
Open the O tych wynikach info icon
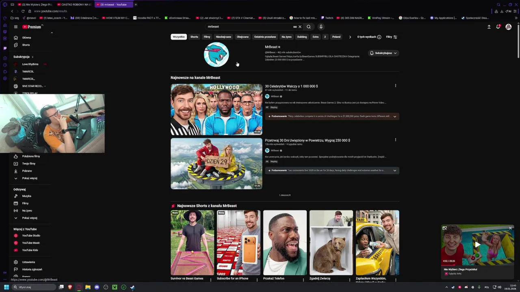pos(379,37)
